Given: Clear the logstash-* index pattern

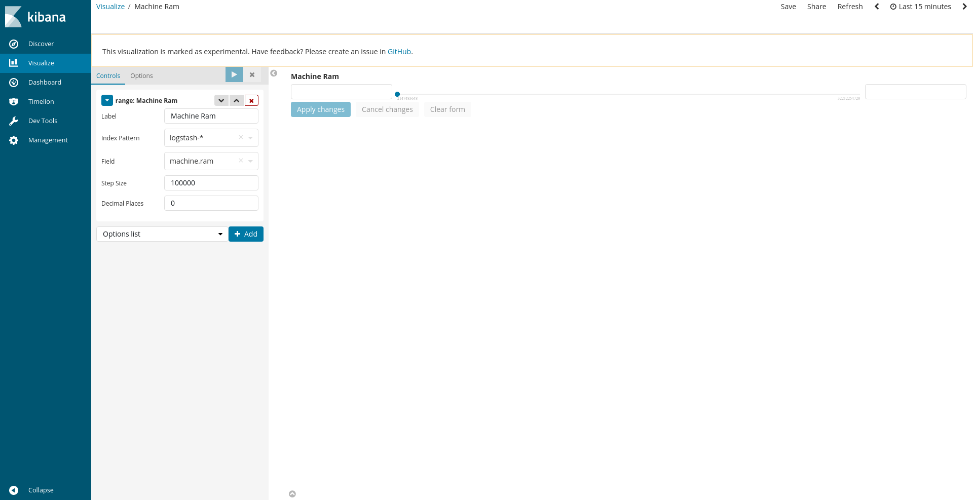Looking at the screenshot, I should click(241, 137).
